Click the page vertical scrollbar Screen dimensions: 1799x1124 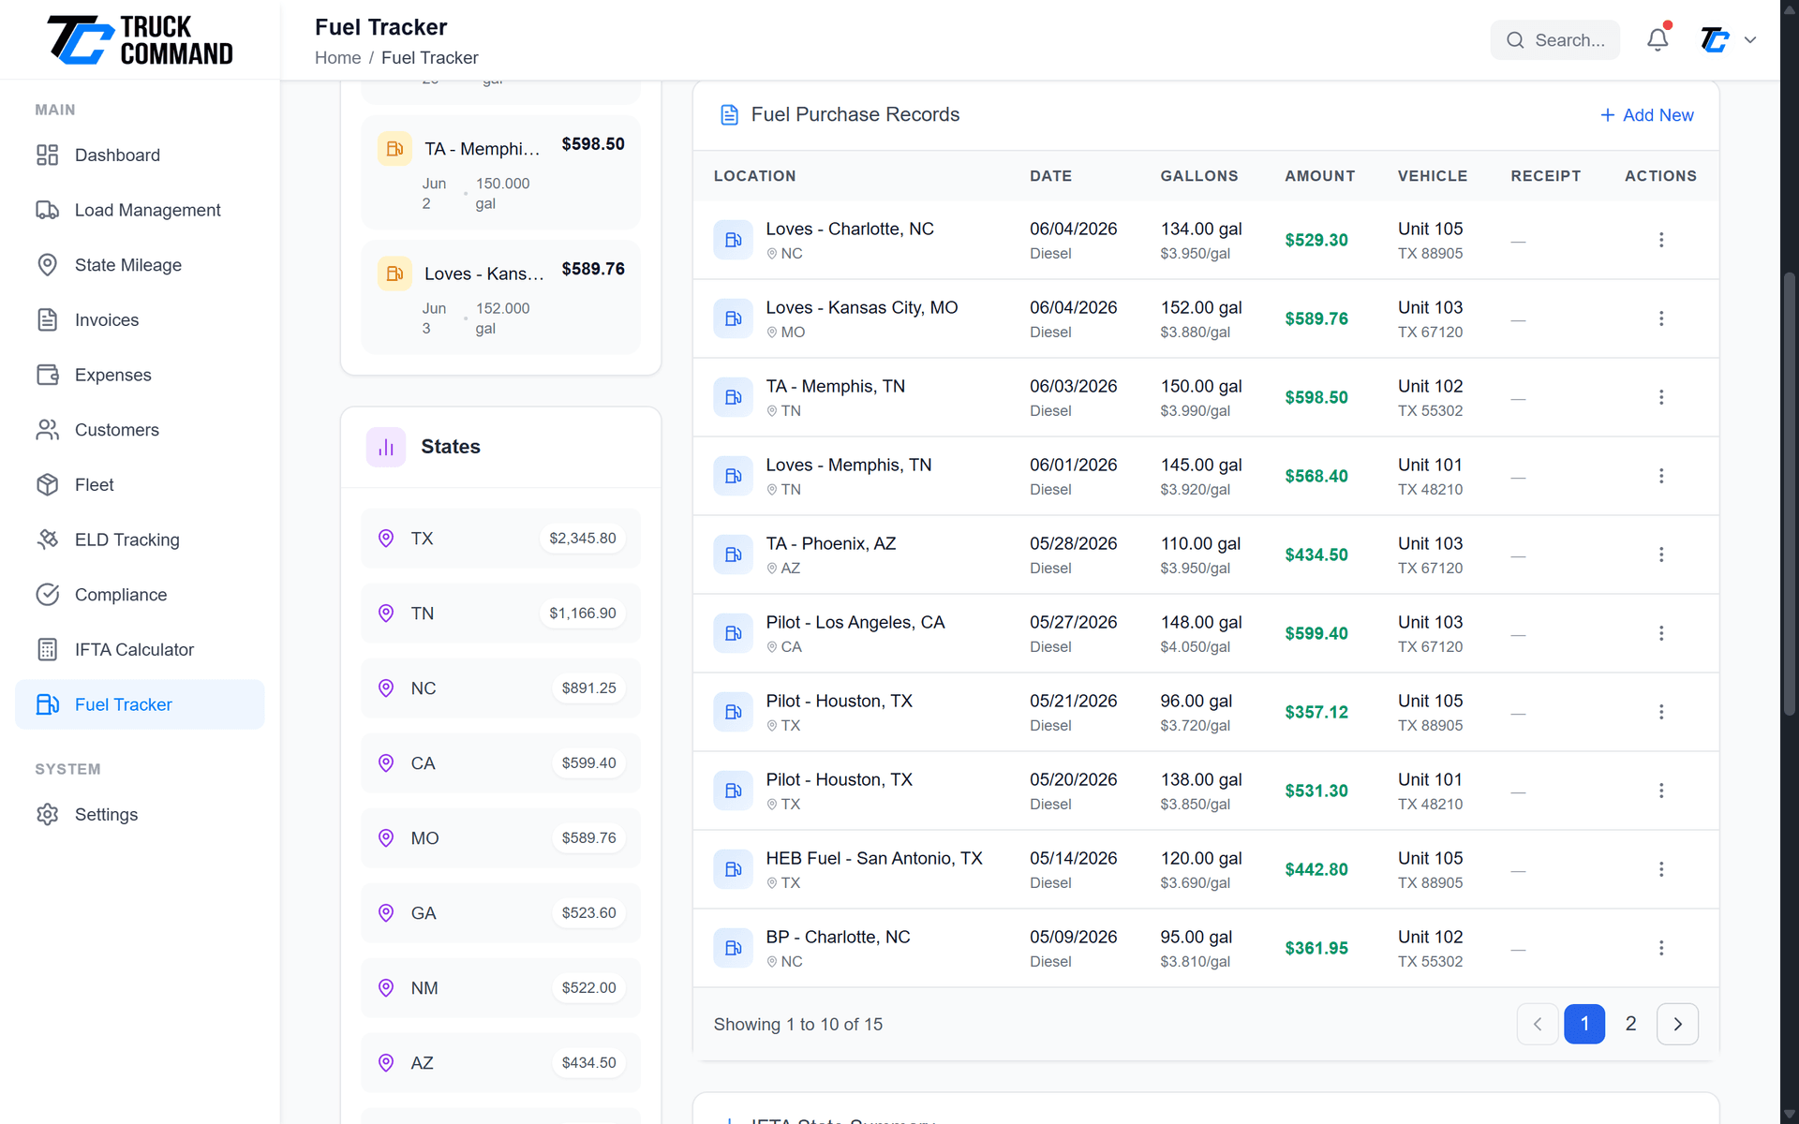coord(1790,494)
